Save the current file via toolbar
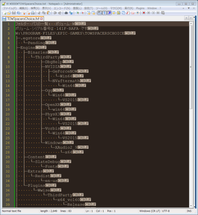198x215 pixels. coord(14,13)
